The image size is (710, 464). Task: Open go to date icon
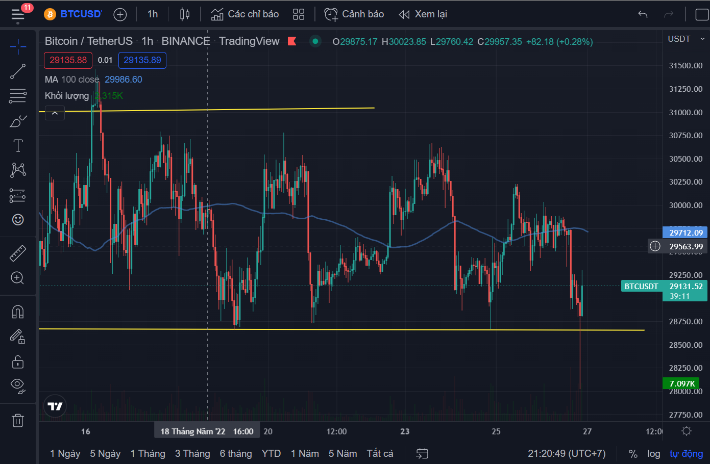point(422,453)
